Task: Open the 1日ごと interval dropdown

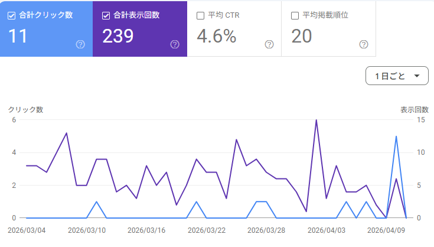Action: (x=397, y=76)
